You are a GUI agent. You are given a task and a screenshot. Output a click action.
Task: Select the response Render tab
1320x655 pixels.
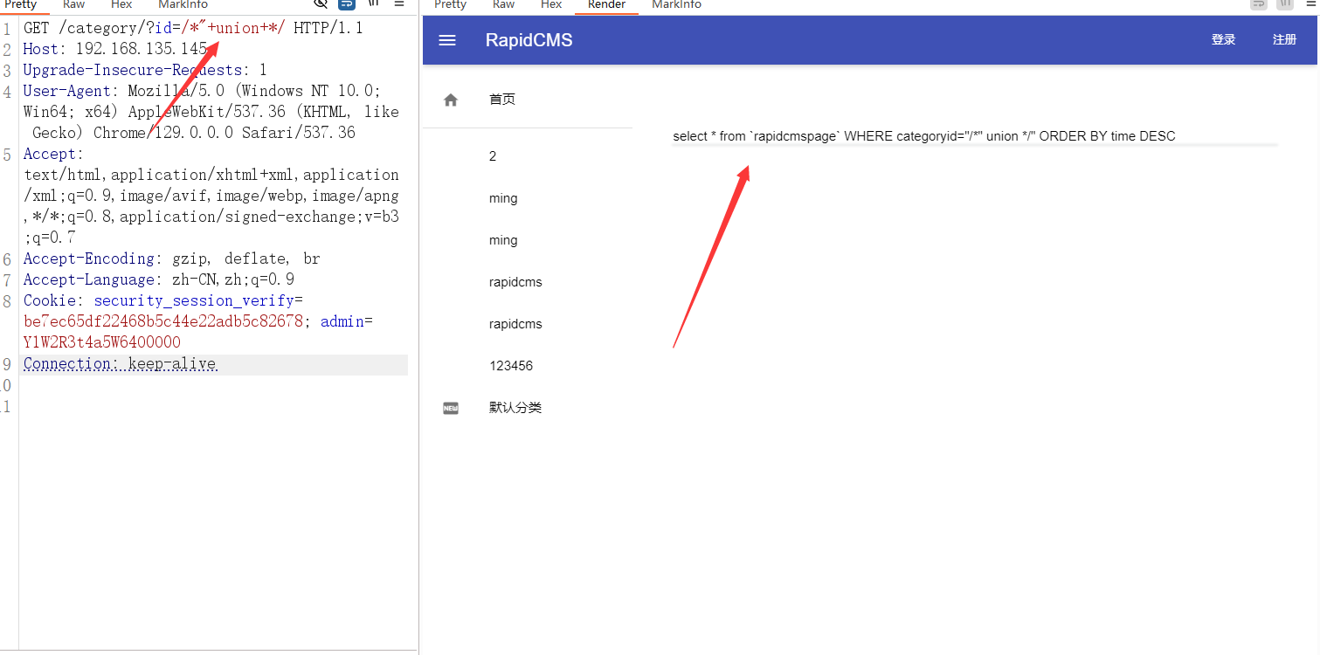tap(606, 4)
